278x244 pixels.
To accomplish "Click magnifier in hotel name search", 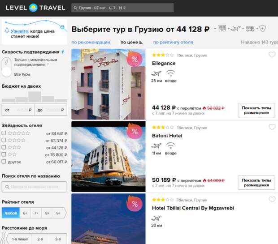I will [7, 187].
